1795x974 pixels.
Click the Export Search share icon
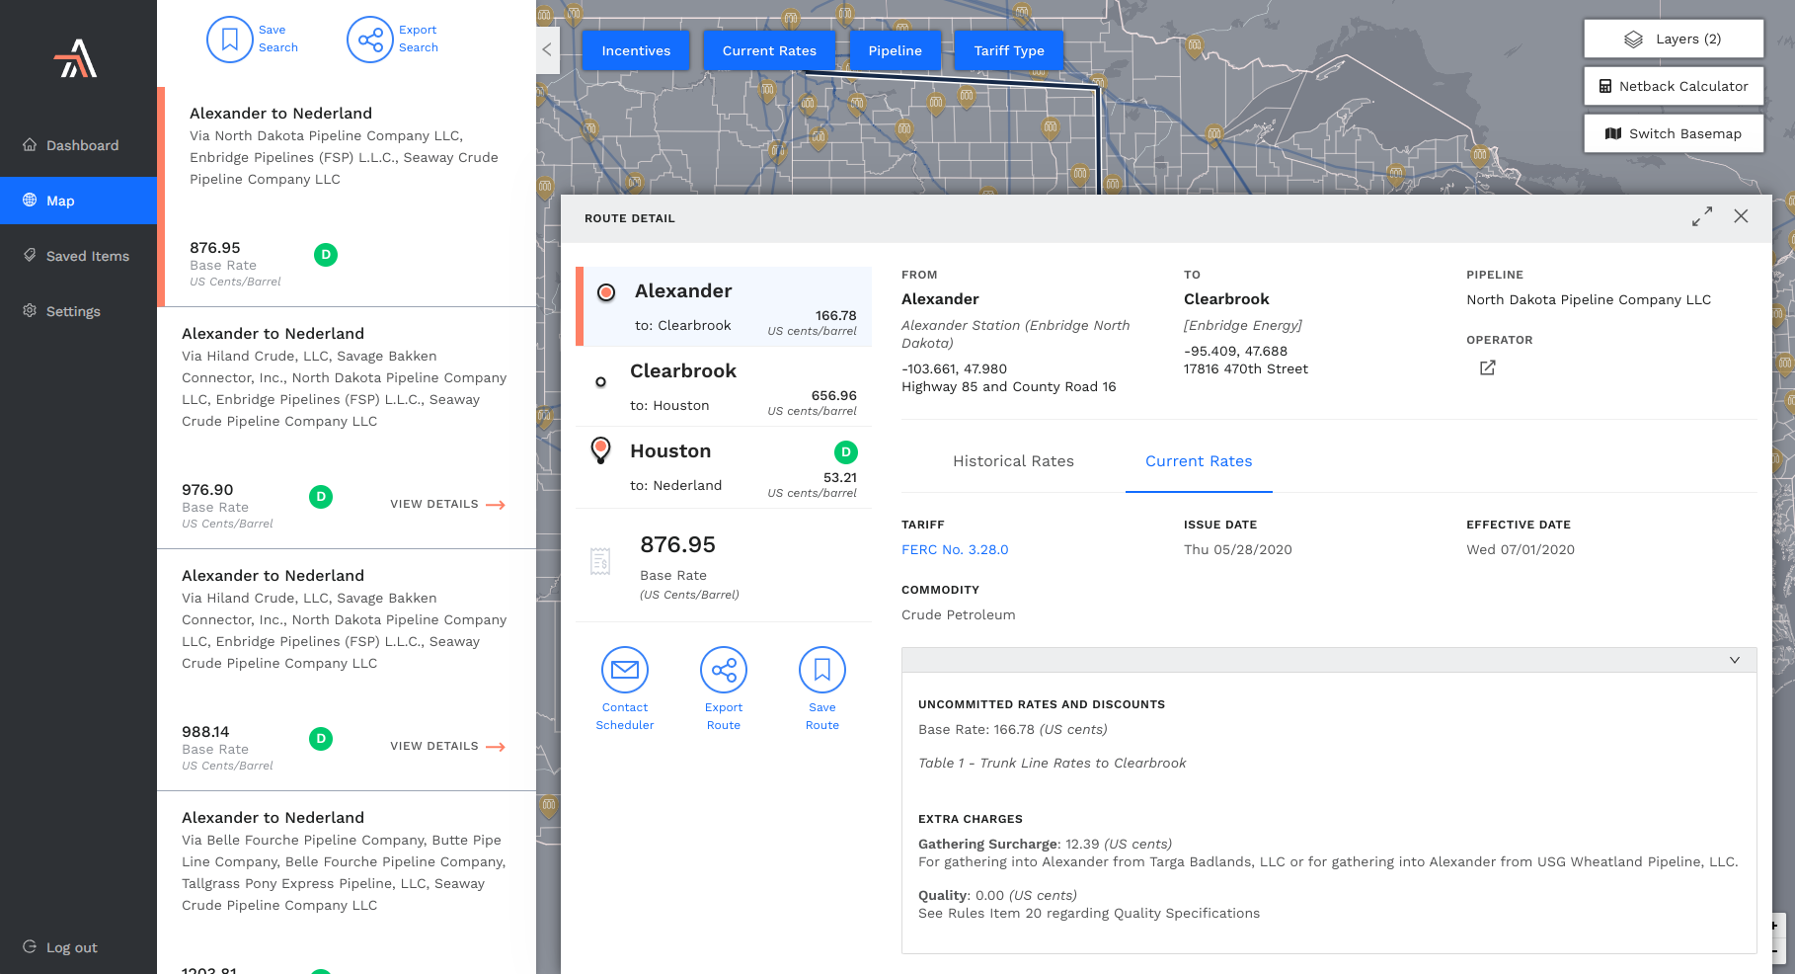click(x=370, y=40)
